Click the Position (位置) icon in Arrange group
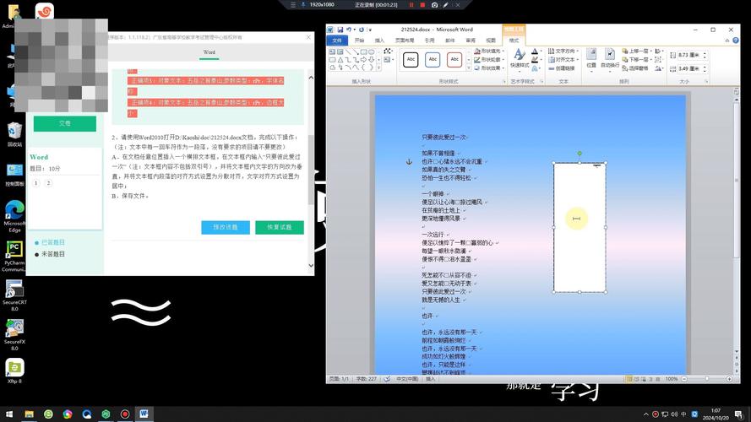Screen dimensions: 751x422 [x=590, y=57]
